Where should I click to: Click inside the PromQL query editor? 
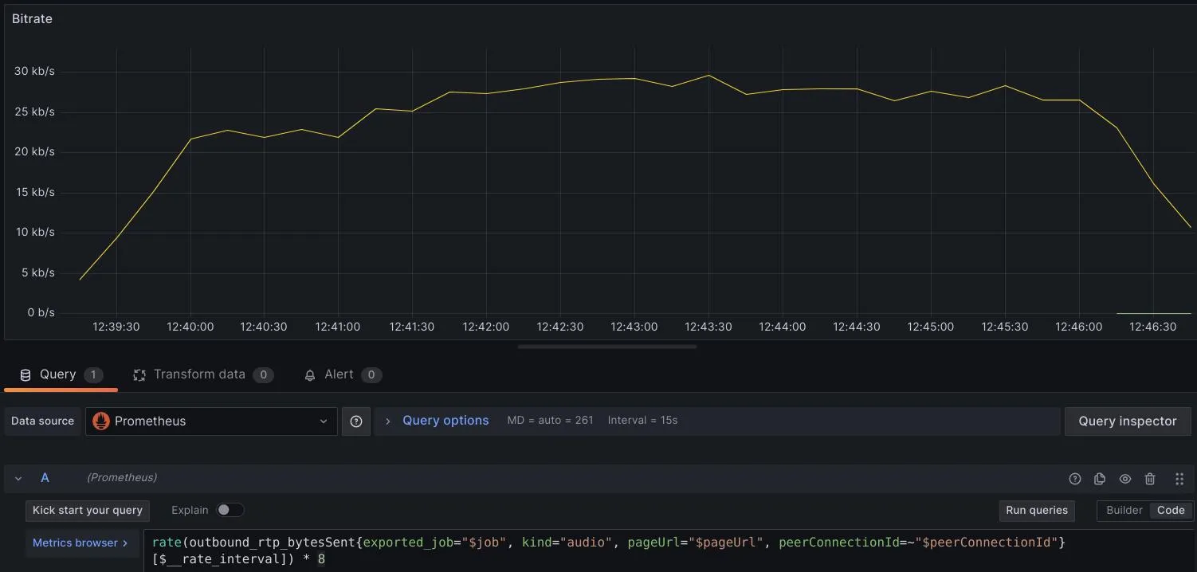click(558, 550)
